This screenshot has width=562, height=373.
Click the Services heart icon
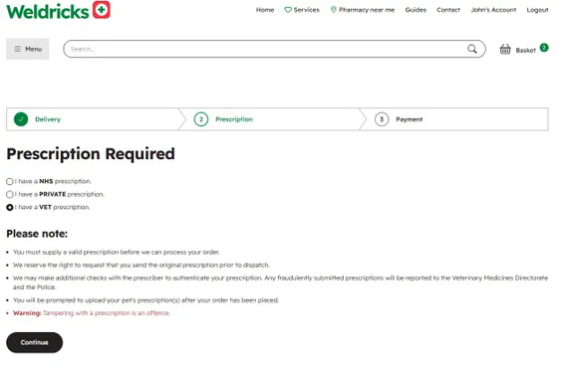point(288,10)
